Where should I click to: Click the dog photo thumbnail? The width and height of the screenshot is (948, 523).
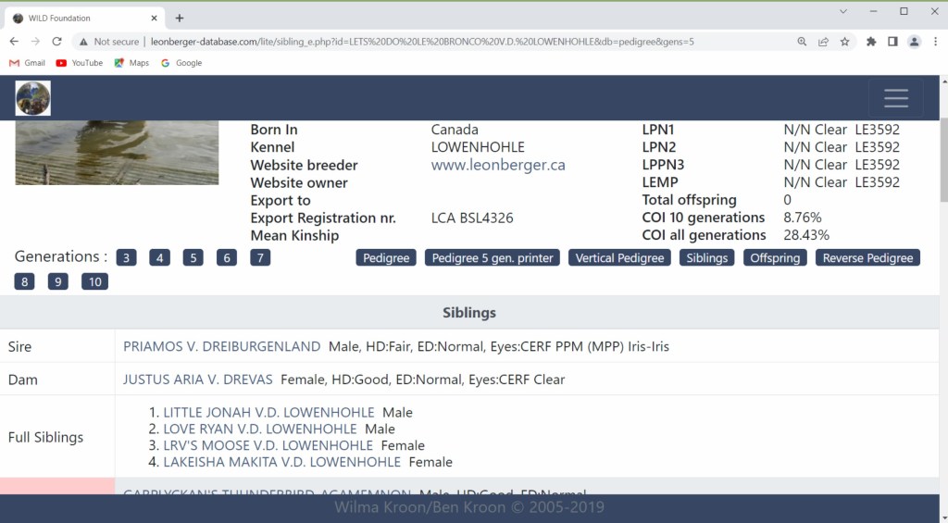[117, 153]
